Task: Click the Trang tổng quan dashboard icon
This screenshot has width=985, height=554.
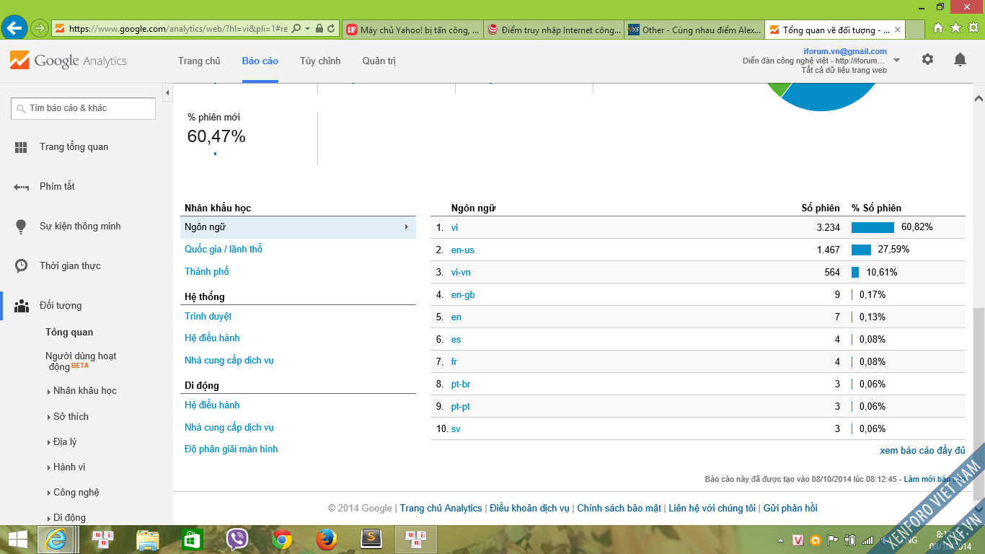Action: pyautogui.click(x=21, y=147)
